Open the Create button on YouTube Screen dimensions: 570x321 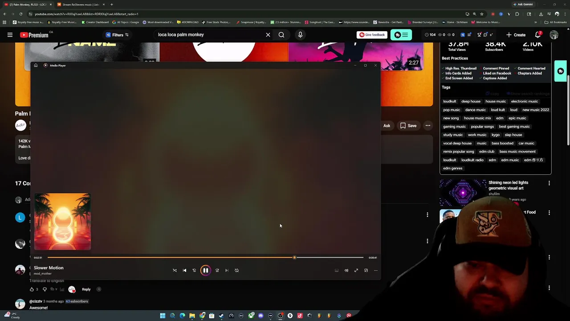516,35
